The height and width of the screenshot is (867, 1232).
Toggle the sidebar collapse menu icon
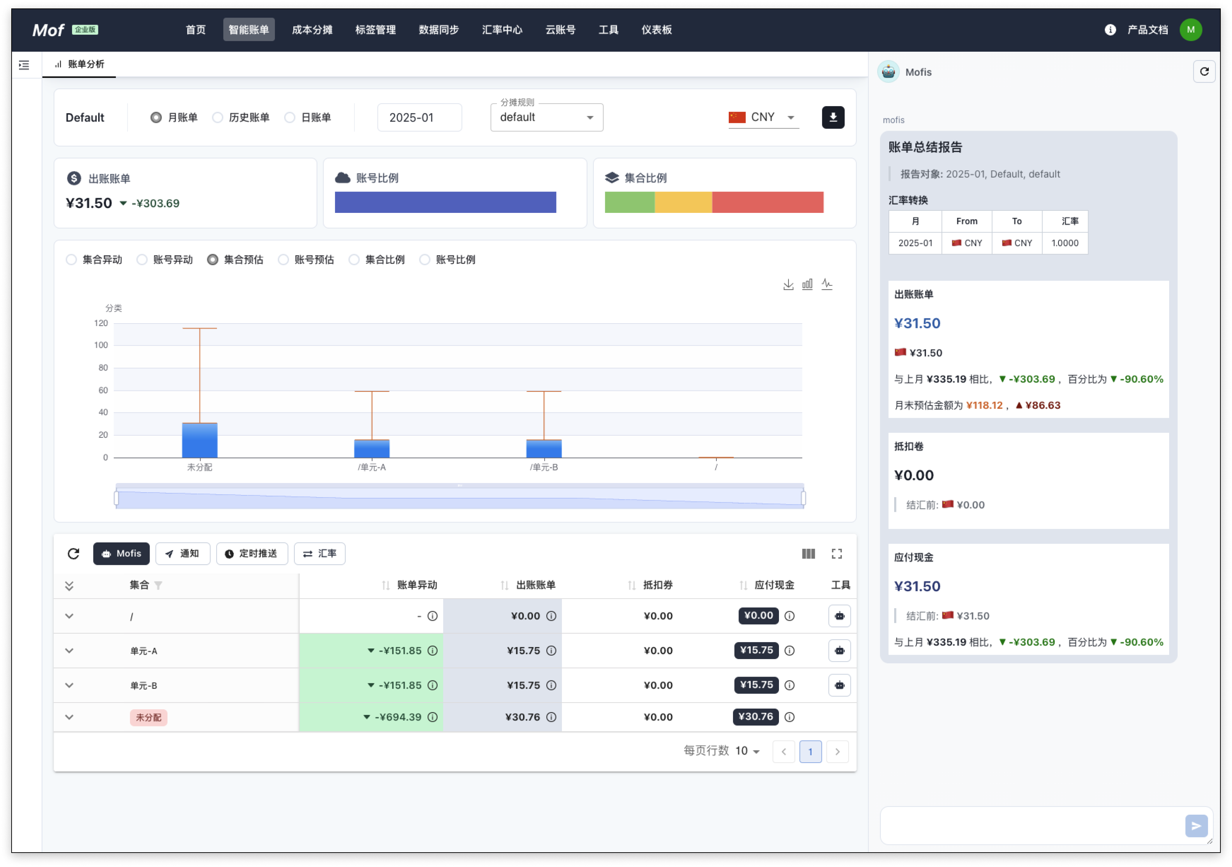pos(24,65)
